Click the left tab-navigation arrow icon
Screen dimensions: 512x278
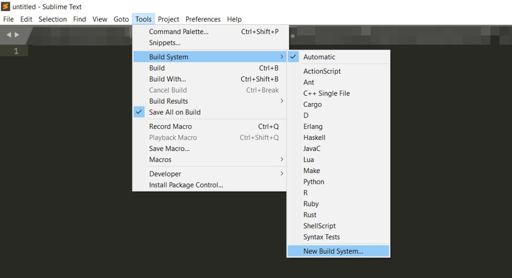8,34
